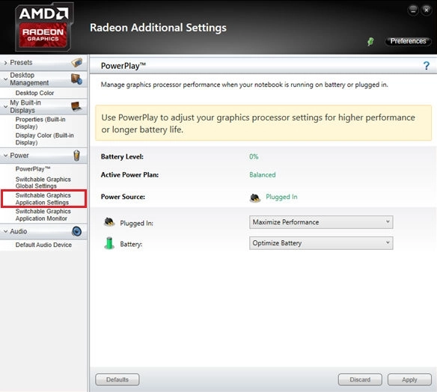Open Switchable Graphics Global Settings
Image resolution: width=437 pixels, height=392 pixels.
click(43, 183)
